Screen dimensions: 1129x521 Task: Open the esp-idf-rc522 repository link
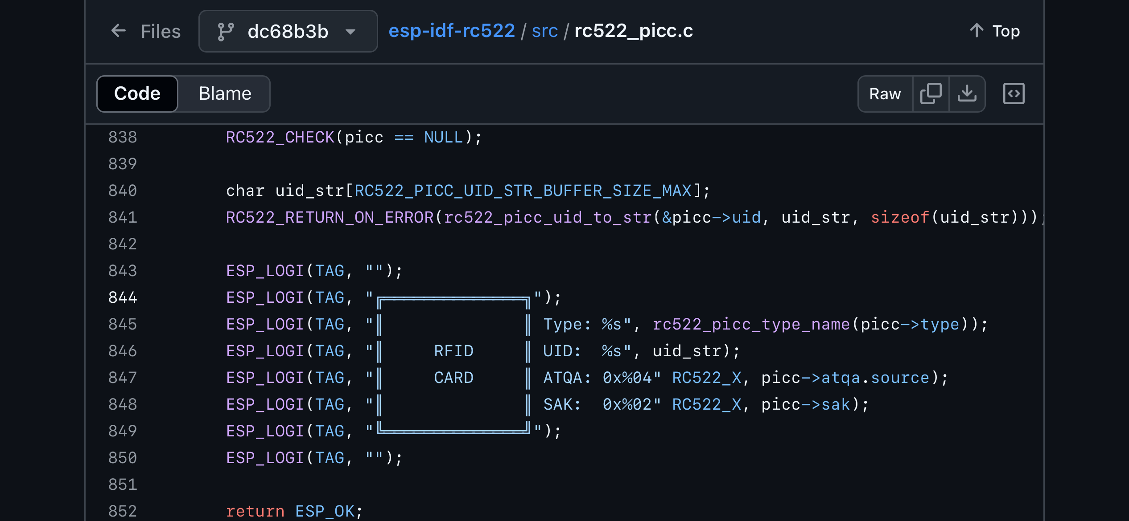[x=452, y=31]
